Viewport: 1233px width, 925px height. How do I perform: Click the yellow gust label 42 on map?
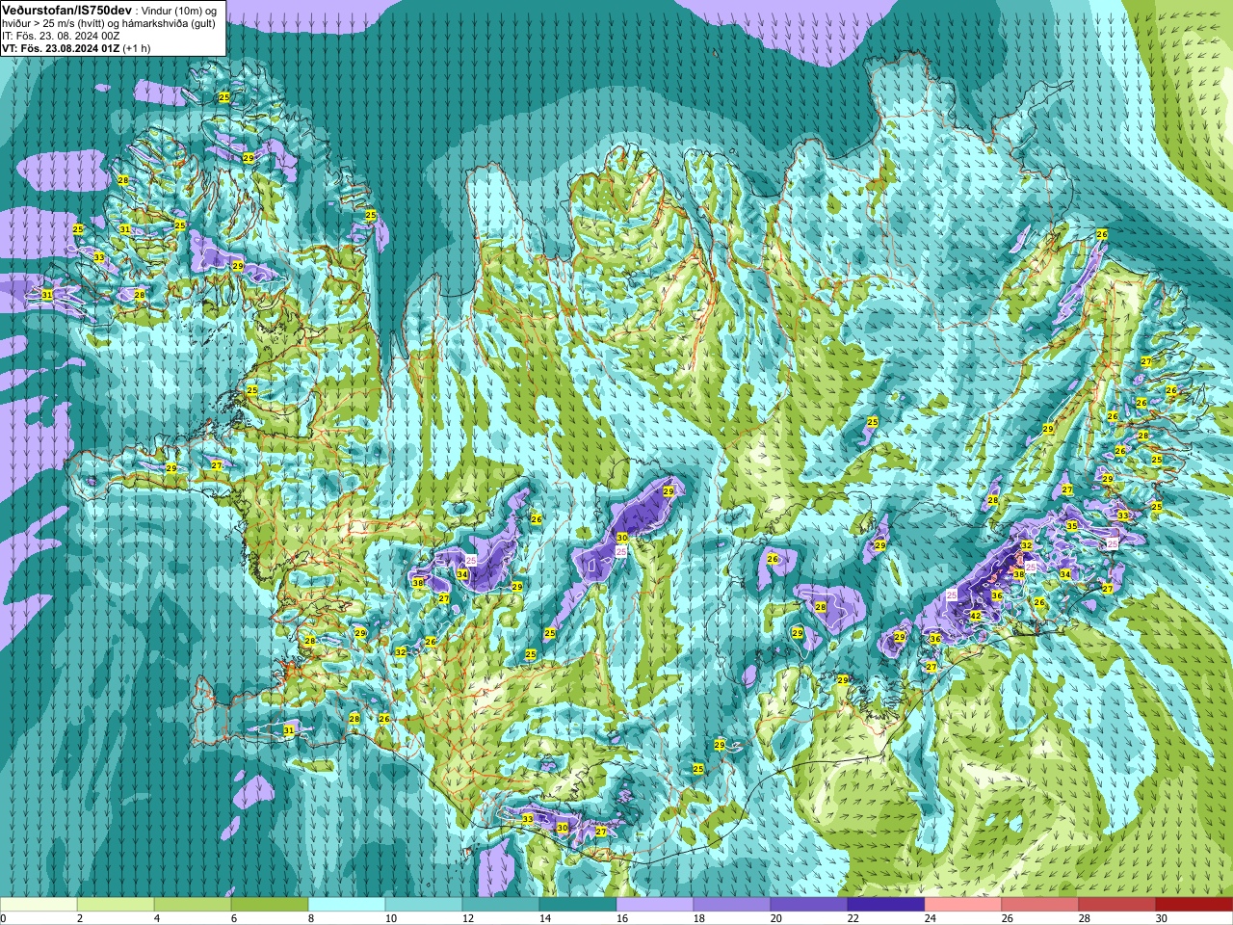[975, 616]
